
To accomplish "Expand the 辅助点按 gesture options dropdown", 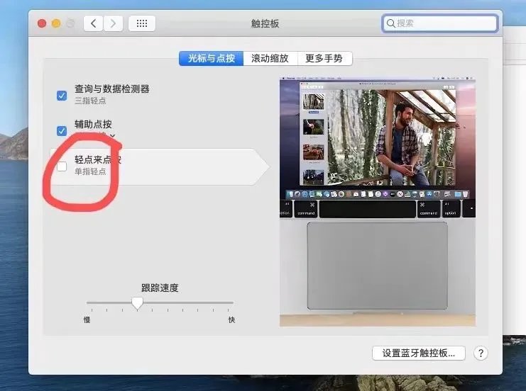I will click(x=112, y=135).
